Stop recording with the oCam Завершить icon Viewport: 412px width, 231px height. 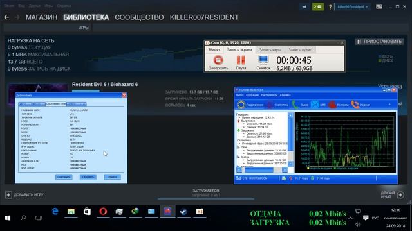218,60
